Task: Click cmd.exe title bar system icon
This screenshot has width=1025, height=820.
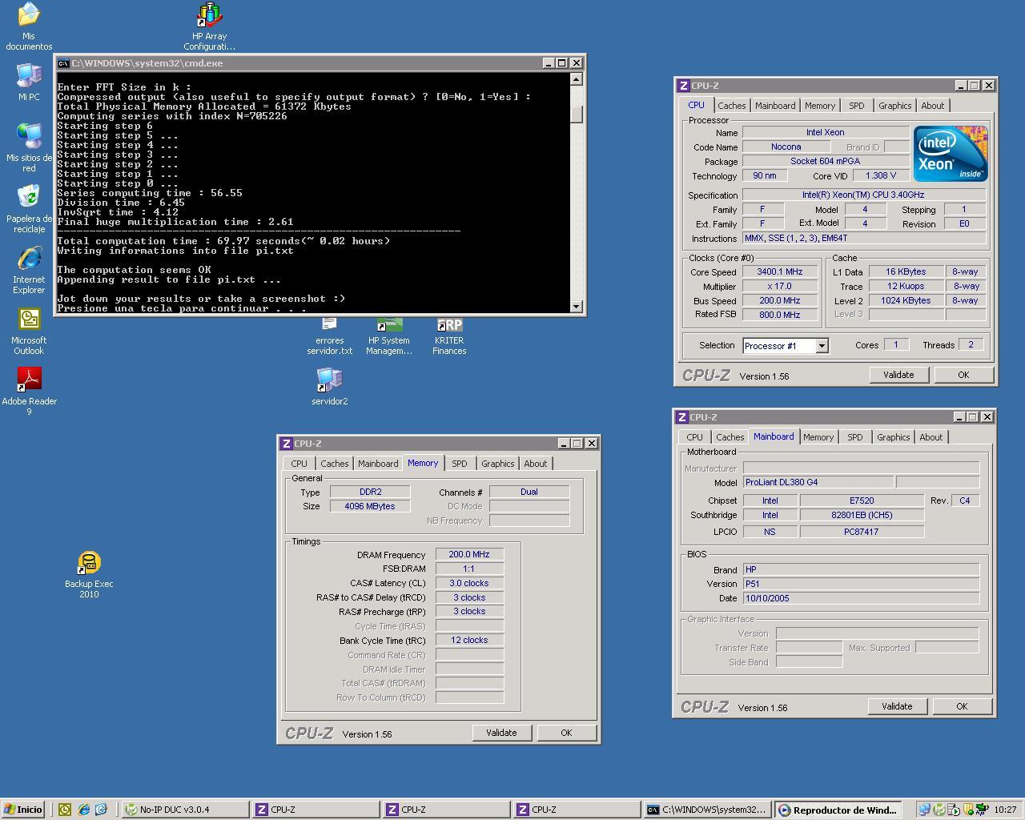Action: click(63, 63)
